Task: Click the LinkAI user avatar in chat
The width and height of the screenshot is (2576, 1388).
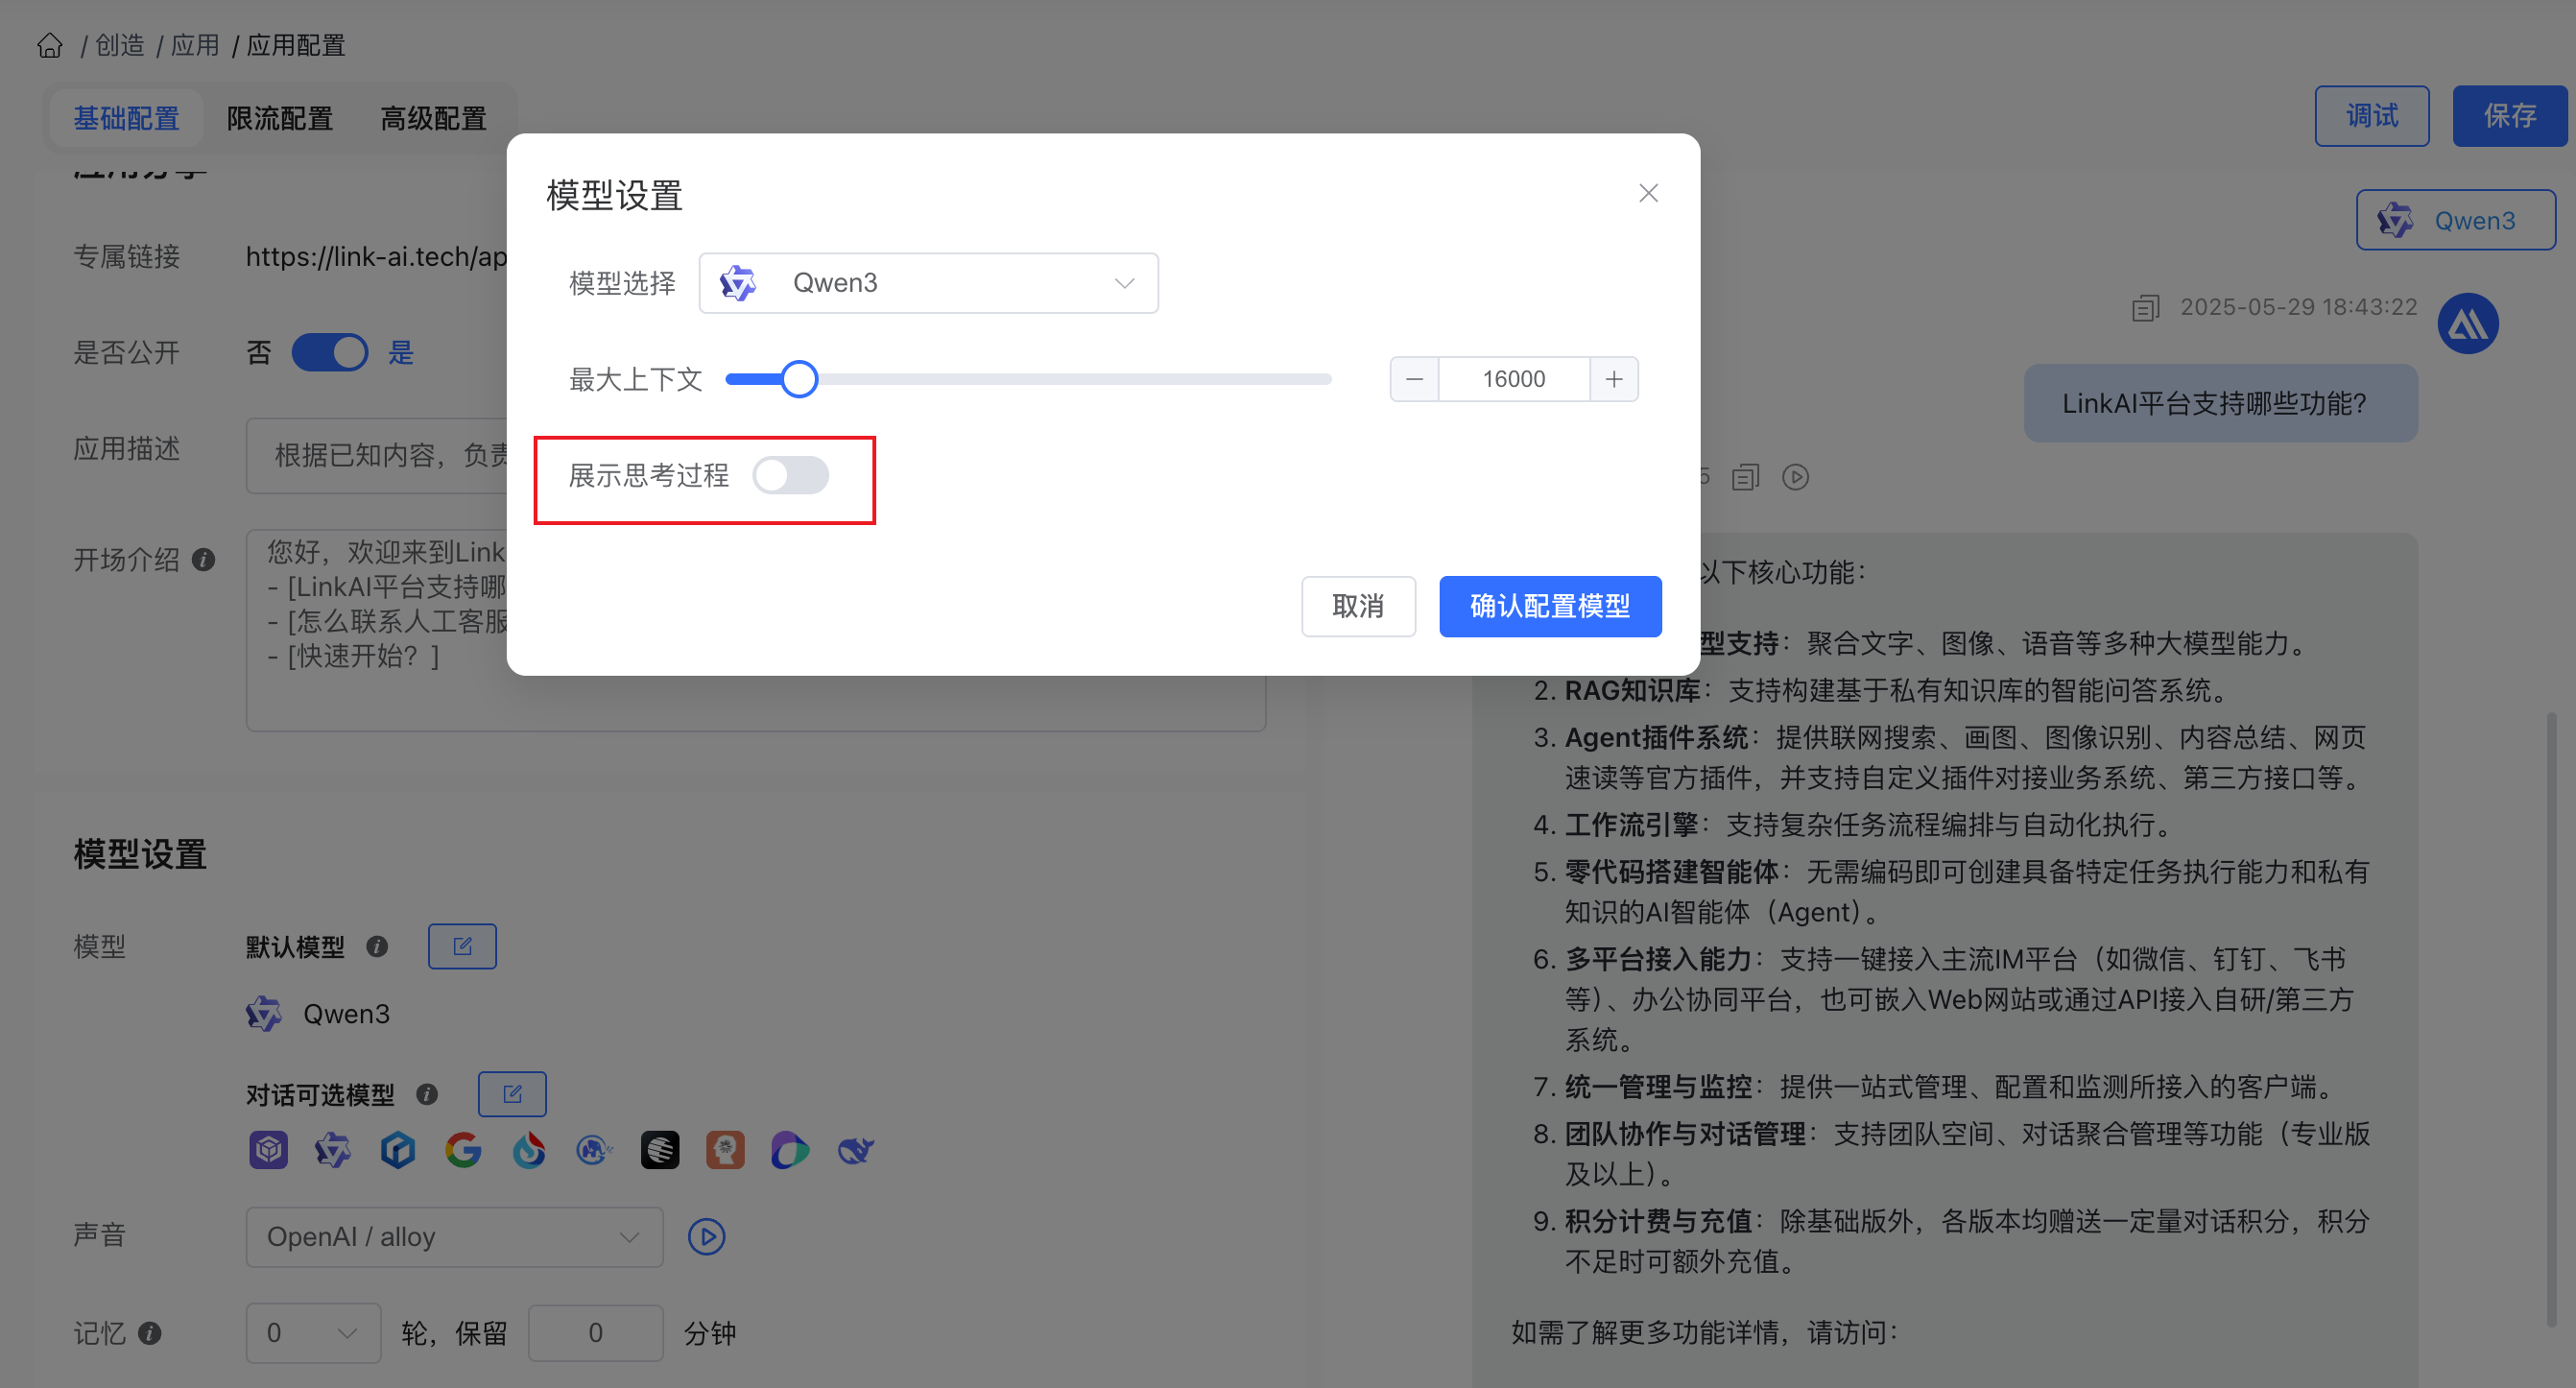Action: pyautogui.click(x=2468, y=323)
